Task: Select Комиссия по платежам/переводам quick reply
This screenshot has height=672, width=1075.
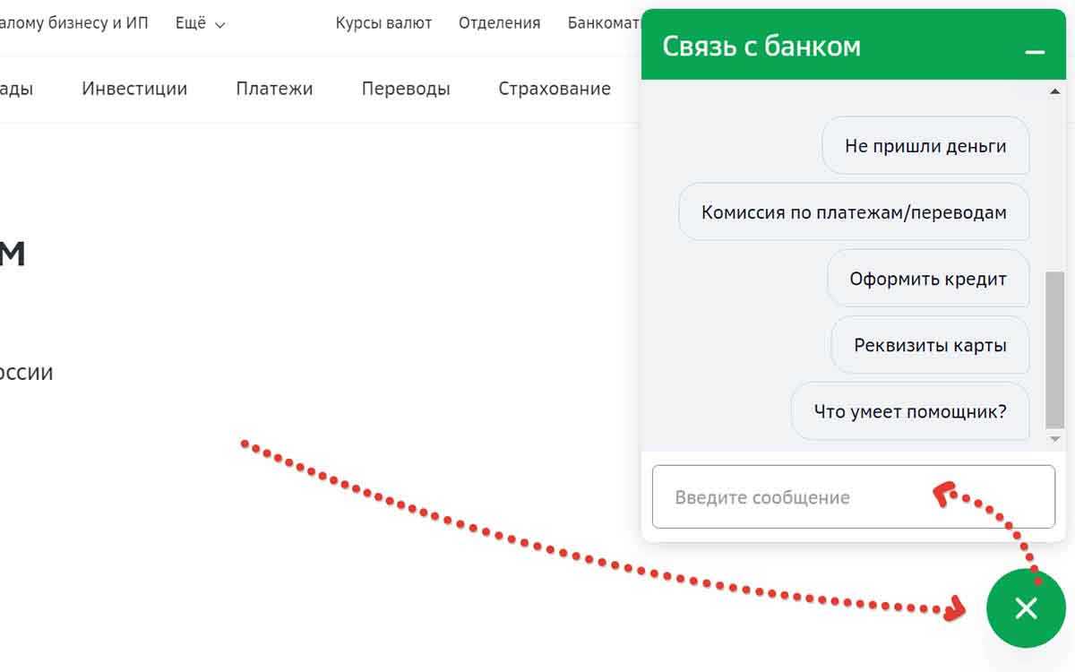Action: tap(854, 212)
